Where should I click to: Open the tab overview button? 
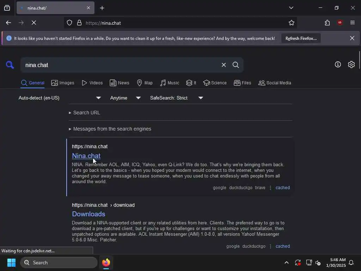[7, 8]
